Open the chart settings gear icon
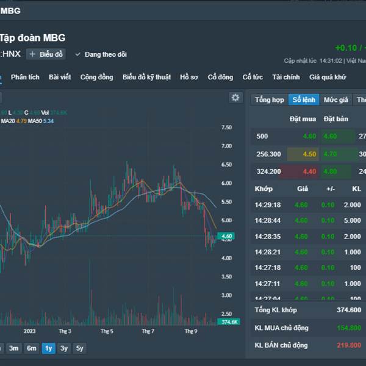This screenshot has width=366, height=366. click(x=235, y=98)
